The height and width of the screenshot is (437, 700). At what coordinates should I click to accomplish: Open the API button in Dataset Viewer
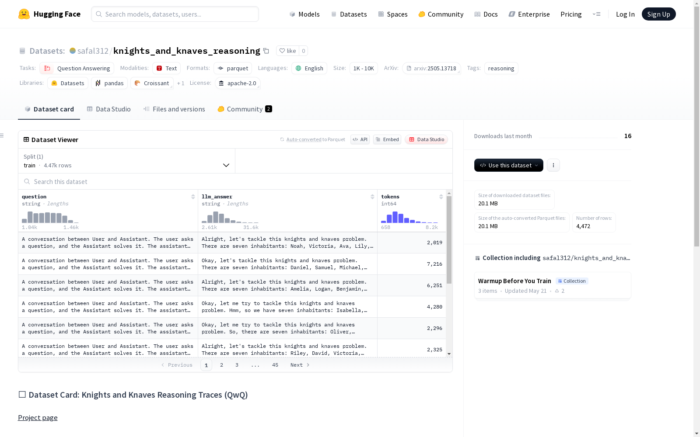pos(360,139)
